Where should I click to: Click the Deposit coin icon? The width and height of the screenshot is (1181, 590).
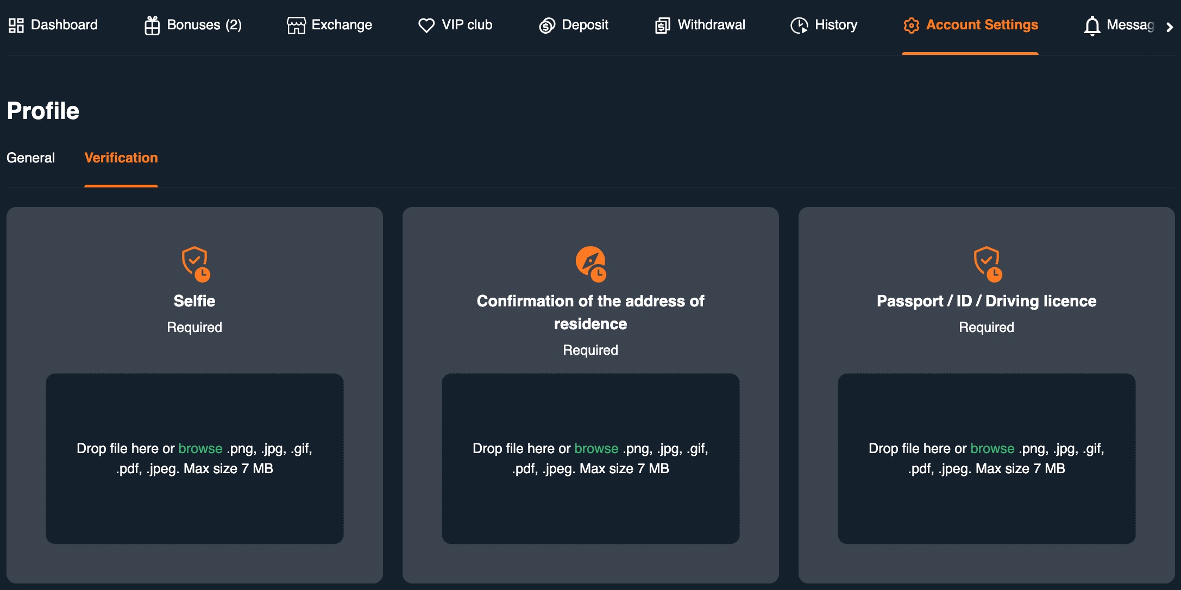[546, 26]
